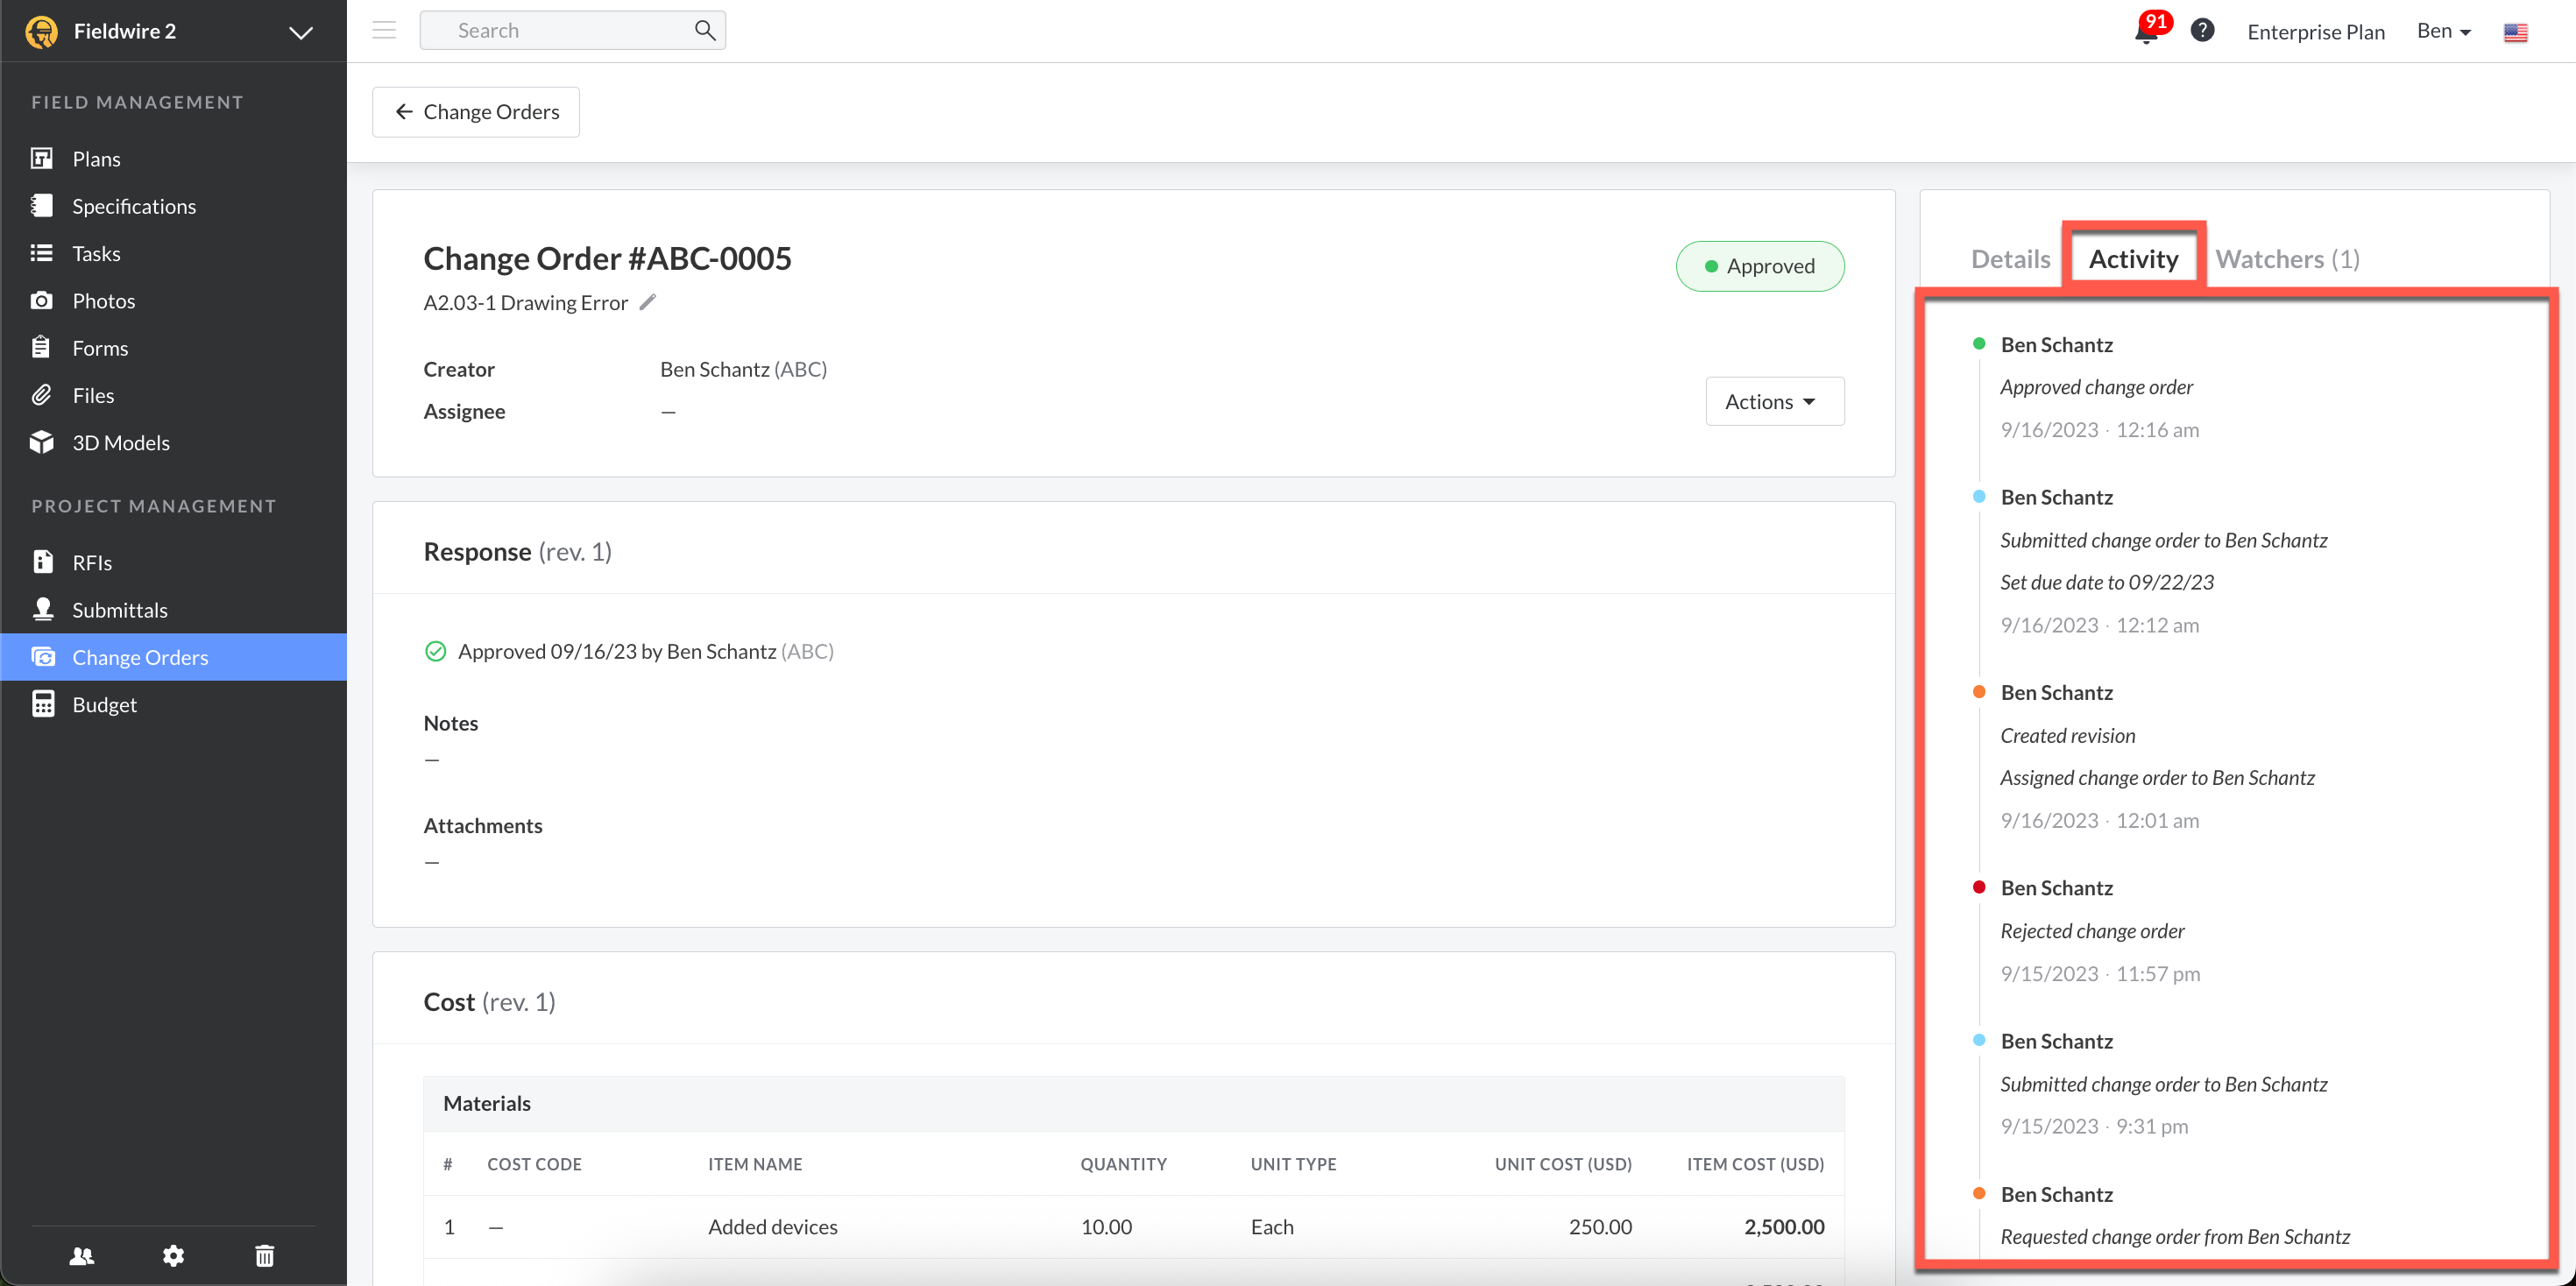Open the Budget page

coord(104,704)
